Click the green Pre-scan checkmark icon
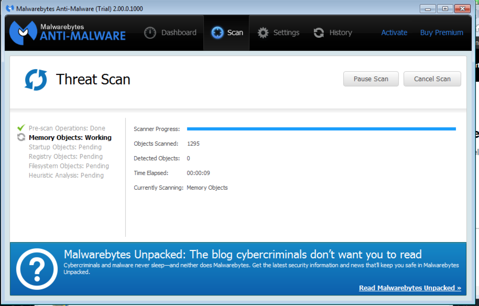Image resolution: width=479 pixels, height=306 pixels. 21,128
